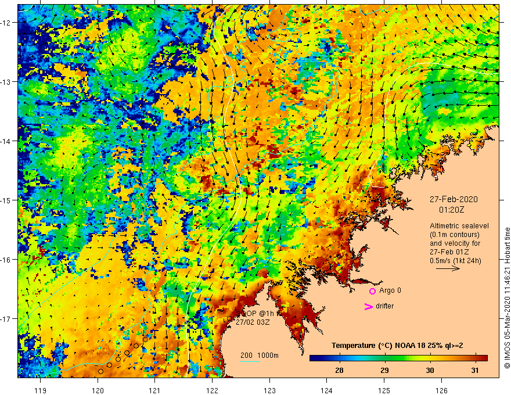Image resolution: width=511 pixels, height=395 pixels.
Task: Click the '01:20Z' time label
Action: point(451,210)
